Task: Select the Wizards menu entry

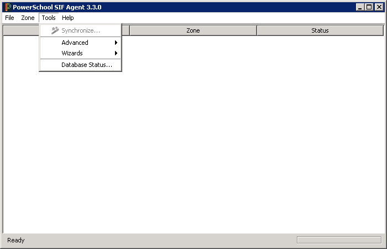Action: tap(72, 53)
